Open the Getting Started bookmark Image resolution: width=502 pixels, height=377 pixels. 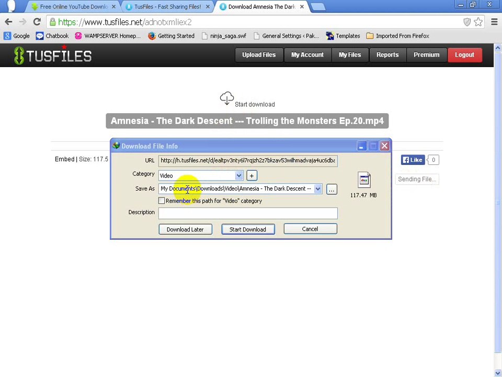click(172, 36)
